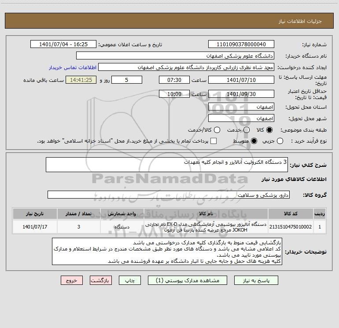The width and height of the screenshot is (339, 328).
Task: Toggle the اسناد خزانه اسلامی payment checkbox
Action: [x=214, y=141]
